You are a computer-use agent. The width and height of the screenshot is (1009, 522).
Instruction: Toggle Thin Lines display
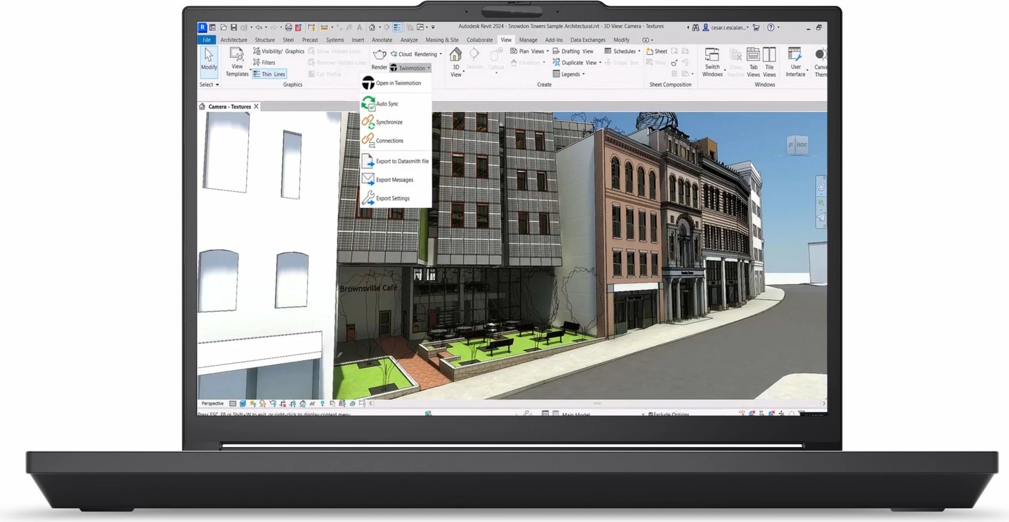point(269,74)
